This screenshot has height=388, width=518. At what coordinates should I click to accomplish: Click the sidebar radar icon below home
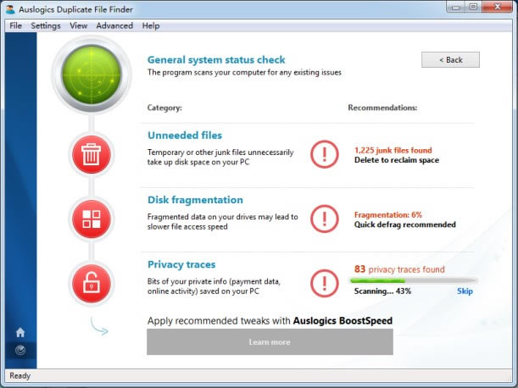click(20, 350)
